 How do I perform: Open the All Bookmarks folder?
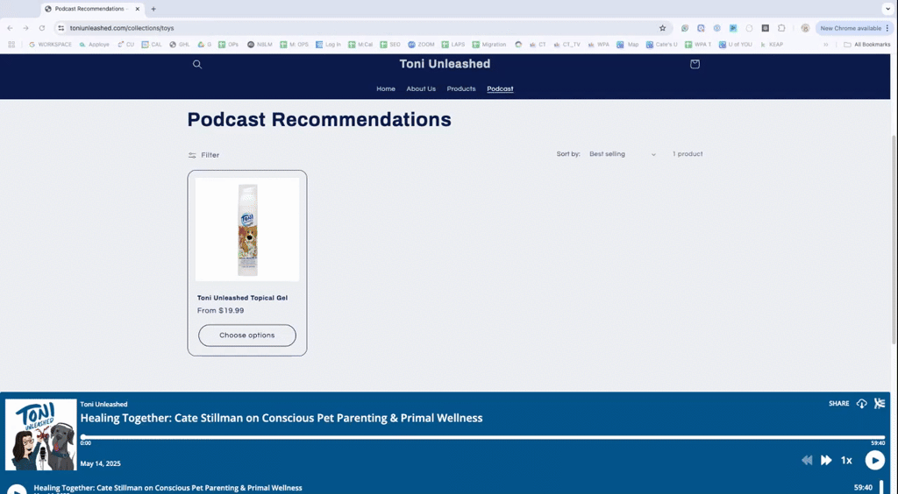click(867, 45)
